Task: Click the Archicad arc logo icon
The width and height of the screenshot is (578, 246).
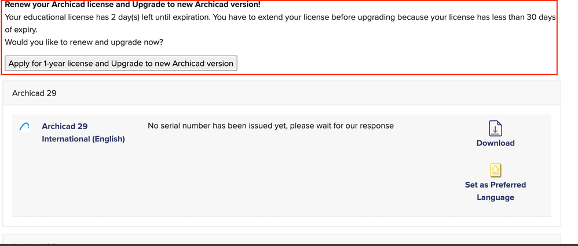Action: pos(24,126)
